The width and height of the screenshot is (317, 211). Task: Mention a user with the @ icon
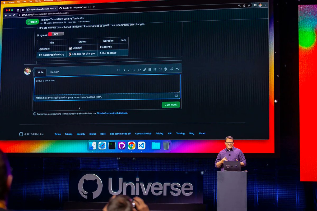(165, 69)
